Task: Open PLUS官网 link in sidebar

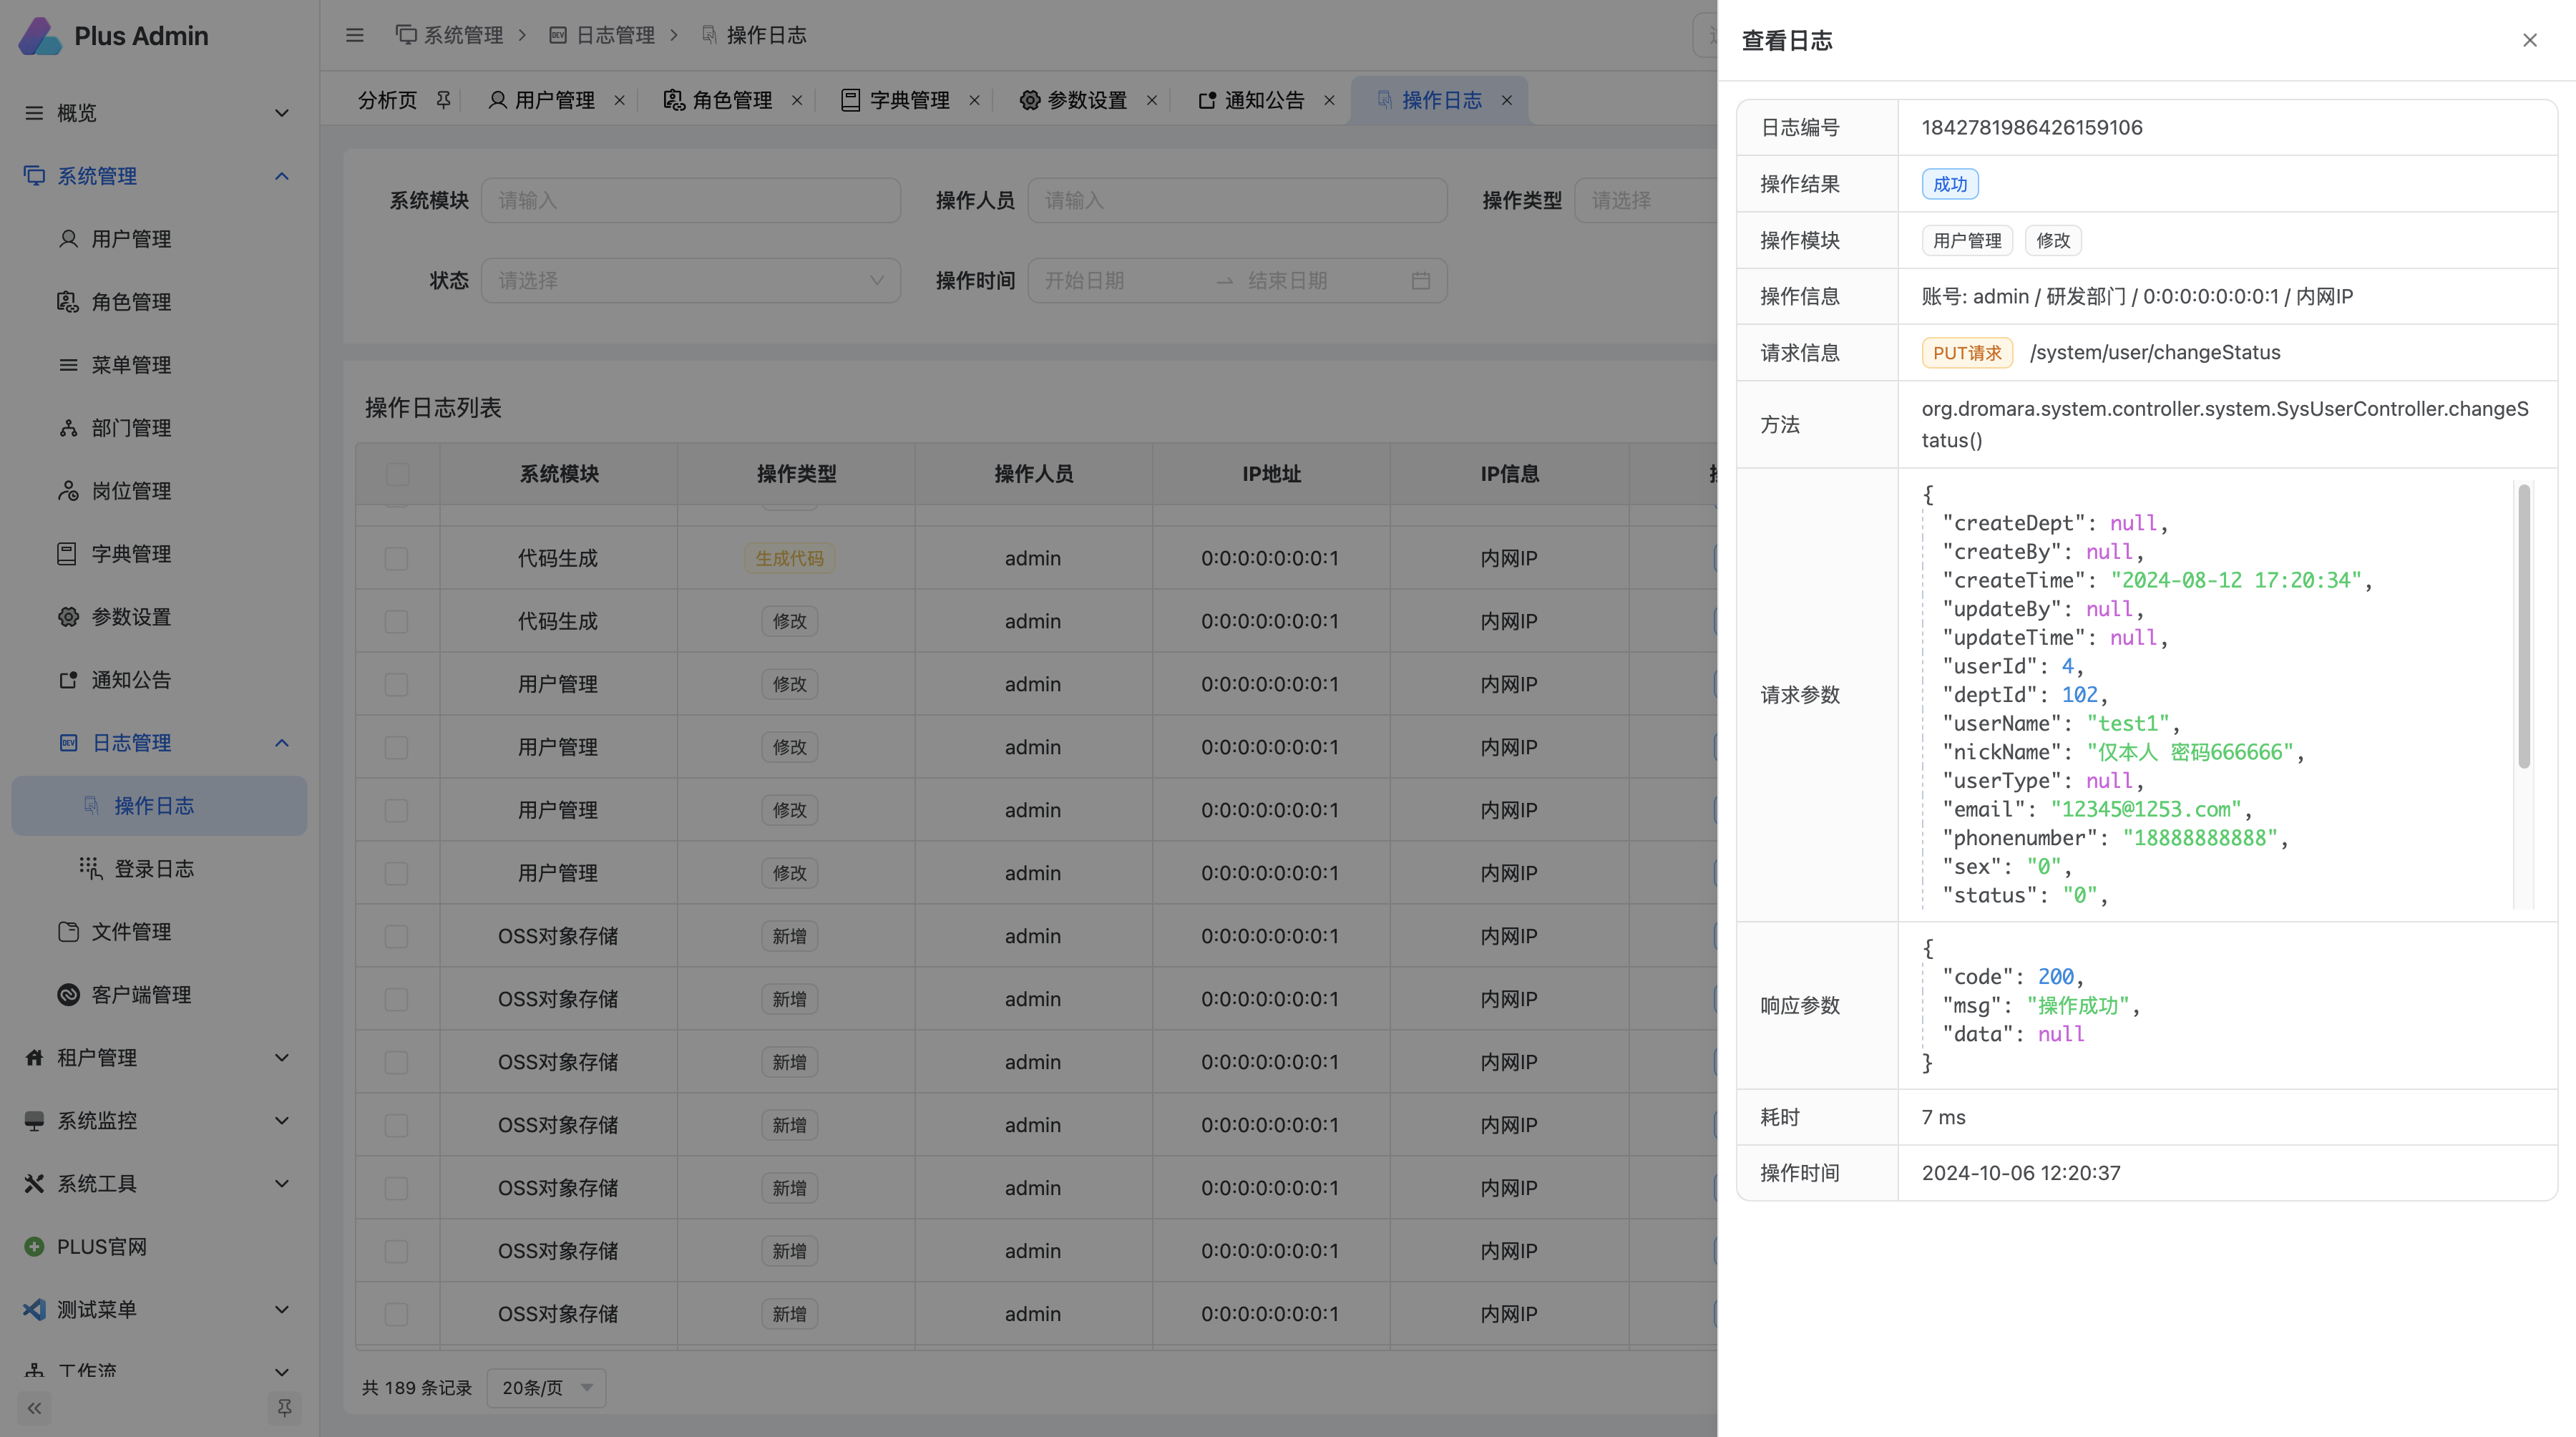Action: pyautogui.click(x=101, y=1246)
